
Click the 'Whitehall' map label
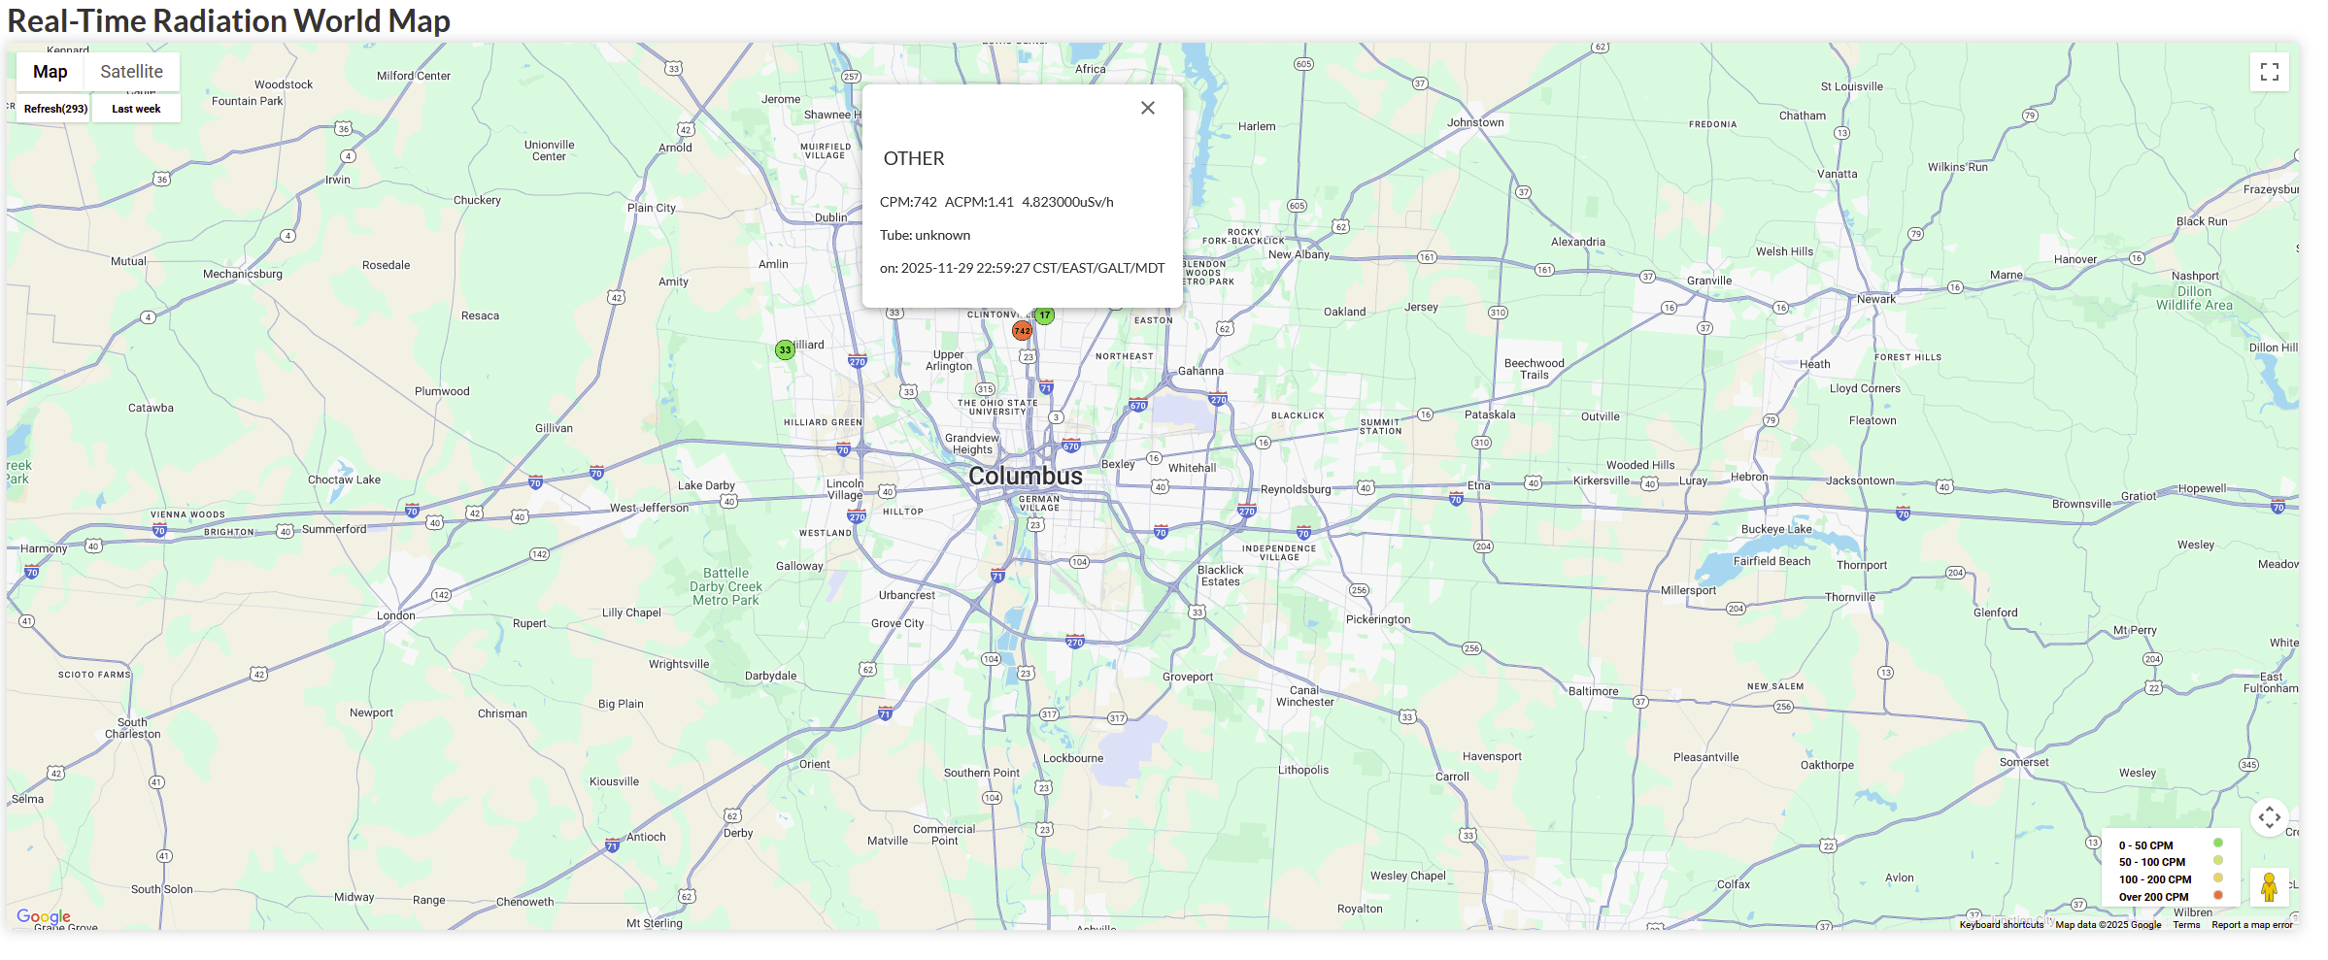pyautogui.click(x=1192, y=468)
